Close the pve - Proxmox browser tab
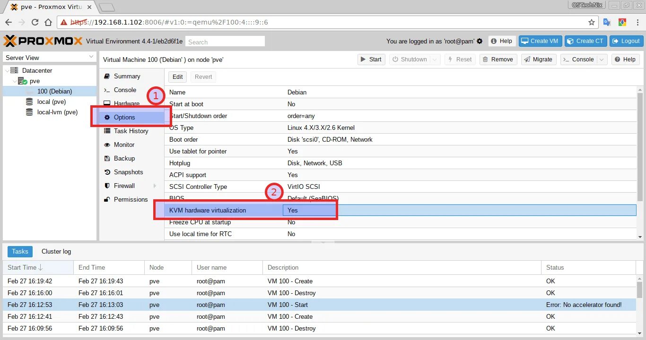Screen dimensions: 646x340 pos(90,7)
